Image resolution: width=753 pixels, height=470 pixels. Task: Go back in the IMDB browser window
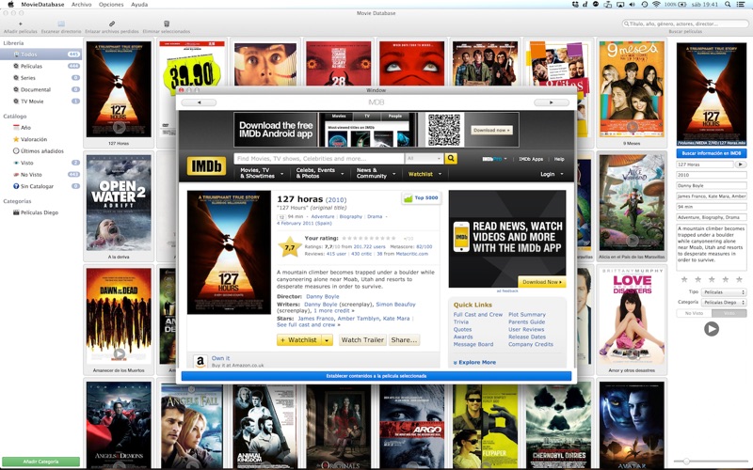[199, 102]
